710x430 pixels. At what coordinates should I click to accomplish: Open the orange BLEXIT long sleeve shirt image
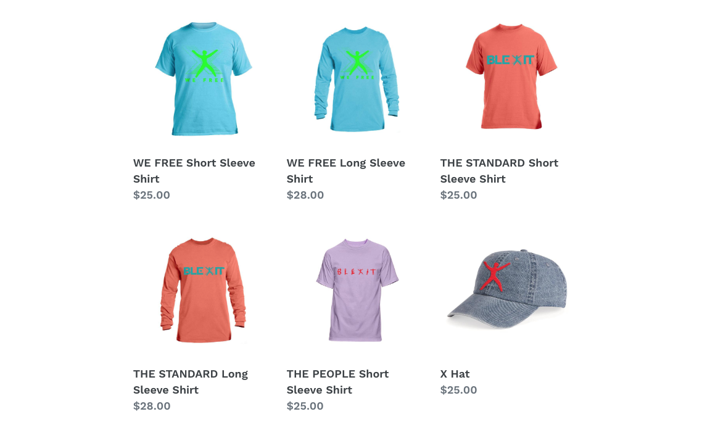204,290
